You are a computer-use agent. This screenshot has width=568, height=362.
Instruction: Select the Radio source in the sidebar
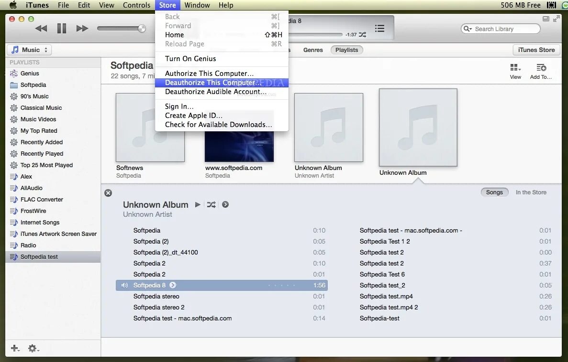pos(29,245)
